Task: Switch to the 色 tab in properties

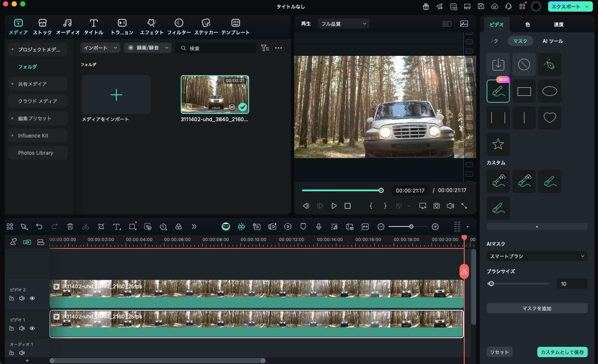Action: point(527,24)
